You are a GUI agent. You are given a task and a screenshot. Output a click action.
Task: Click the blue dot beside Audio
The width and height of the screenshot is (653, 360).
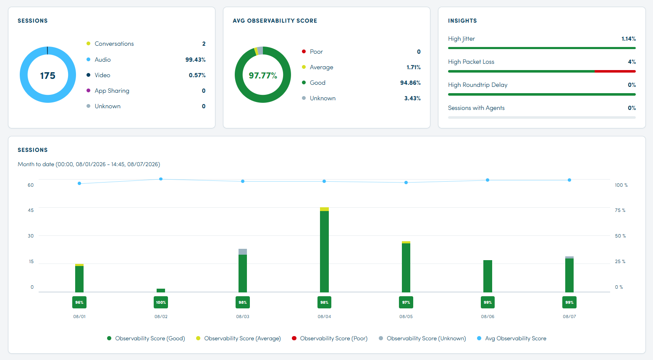tap(88, 60)
